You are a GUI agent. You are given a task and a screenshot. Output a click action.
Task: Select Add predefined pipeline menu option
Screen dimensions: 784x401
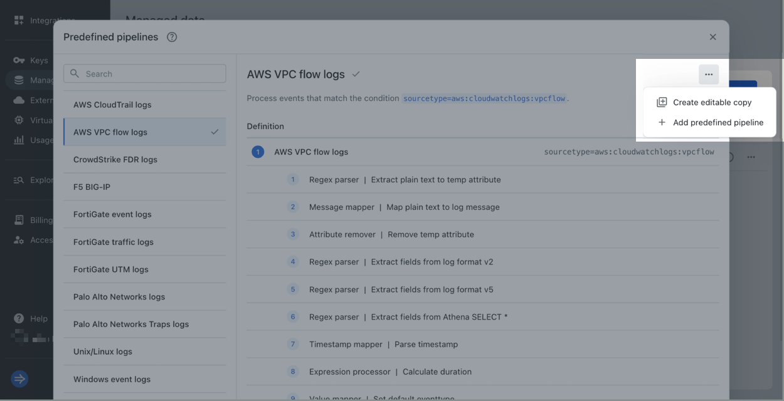point(710,122)
